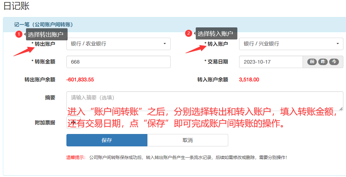Set the date with the 今 badge
Viewport: 346px width, 177px height.
pos(334,62)
